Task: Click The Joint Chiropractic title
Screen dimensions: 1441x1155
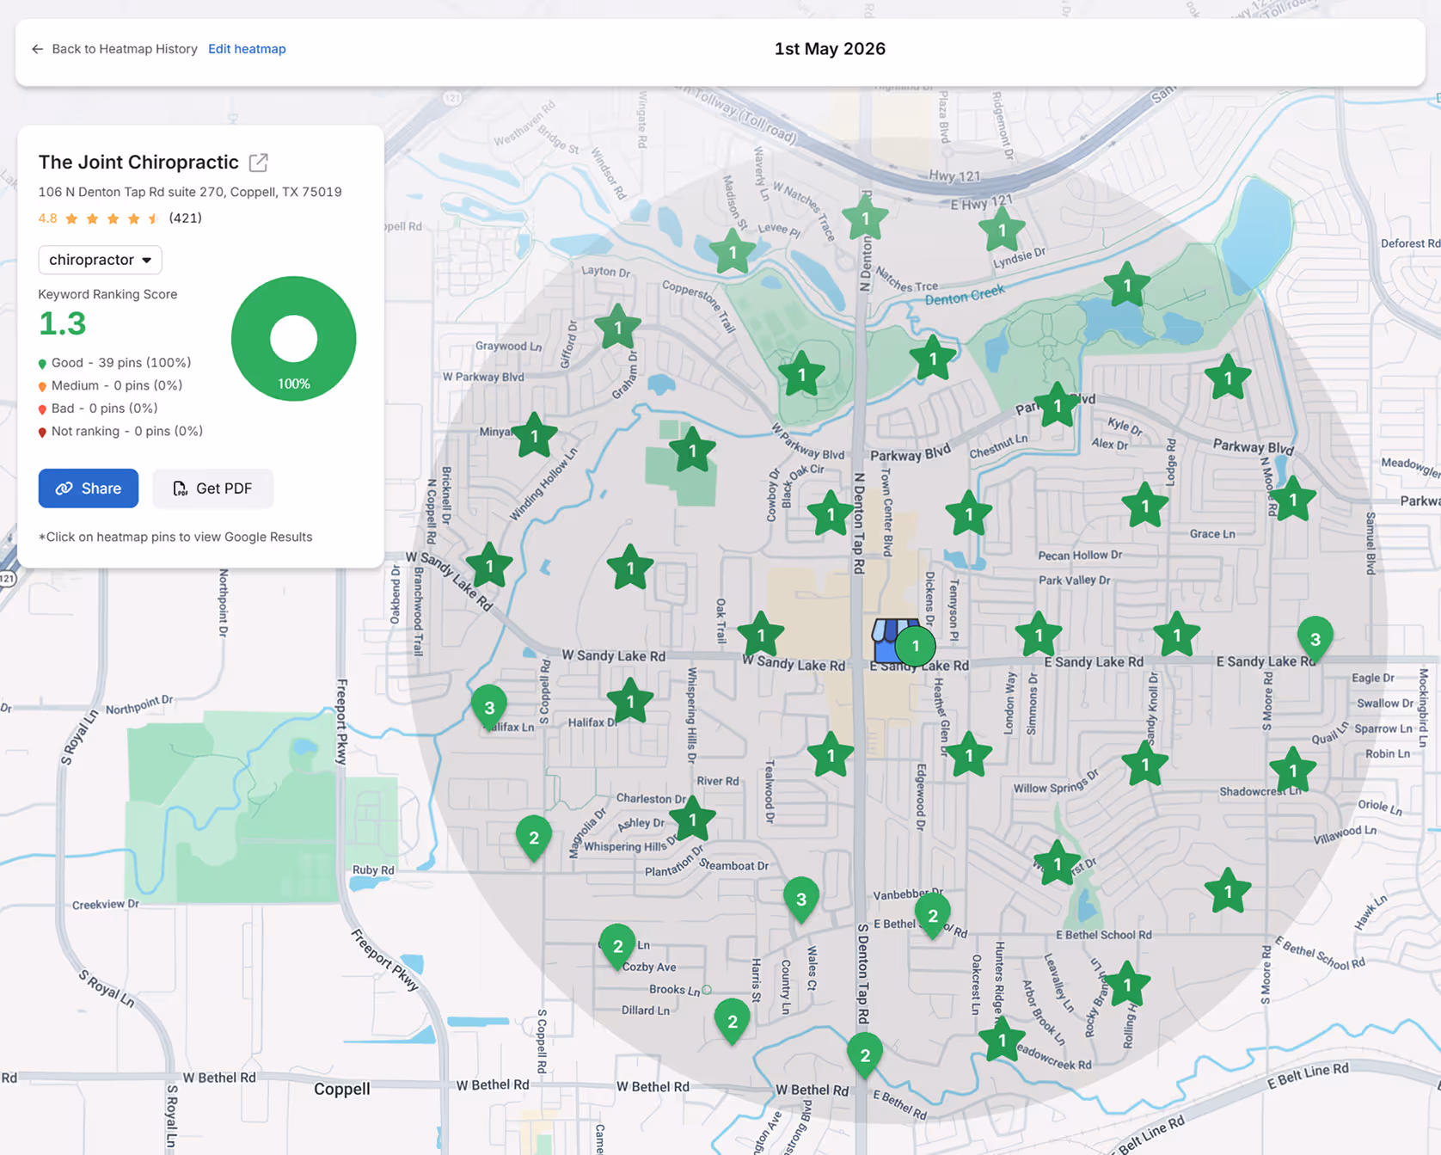Action: coord(138,162)
